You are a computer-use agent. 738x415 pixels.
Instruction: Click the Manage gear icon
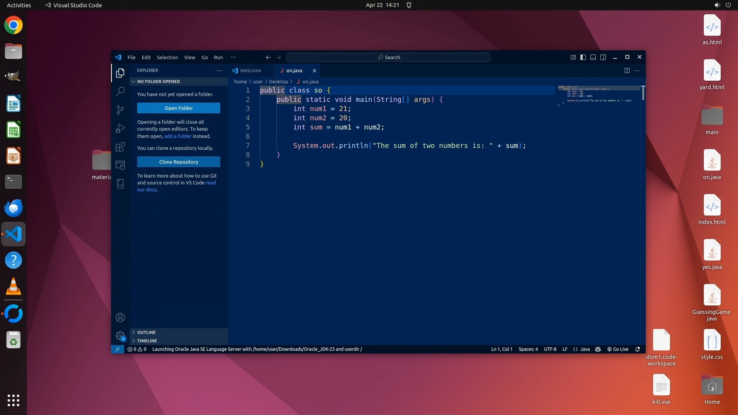(120, 336)
